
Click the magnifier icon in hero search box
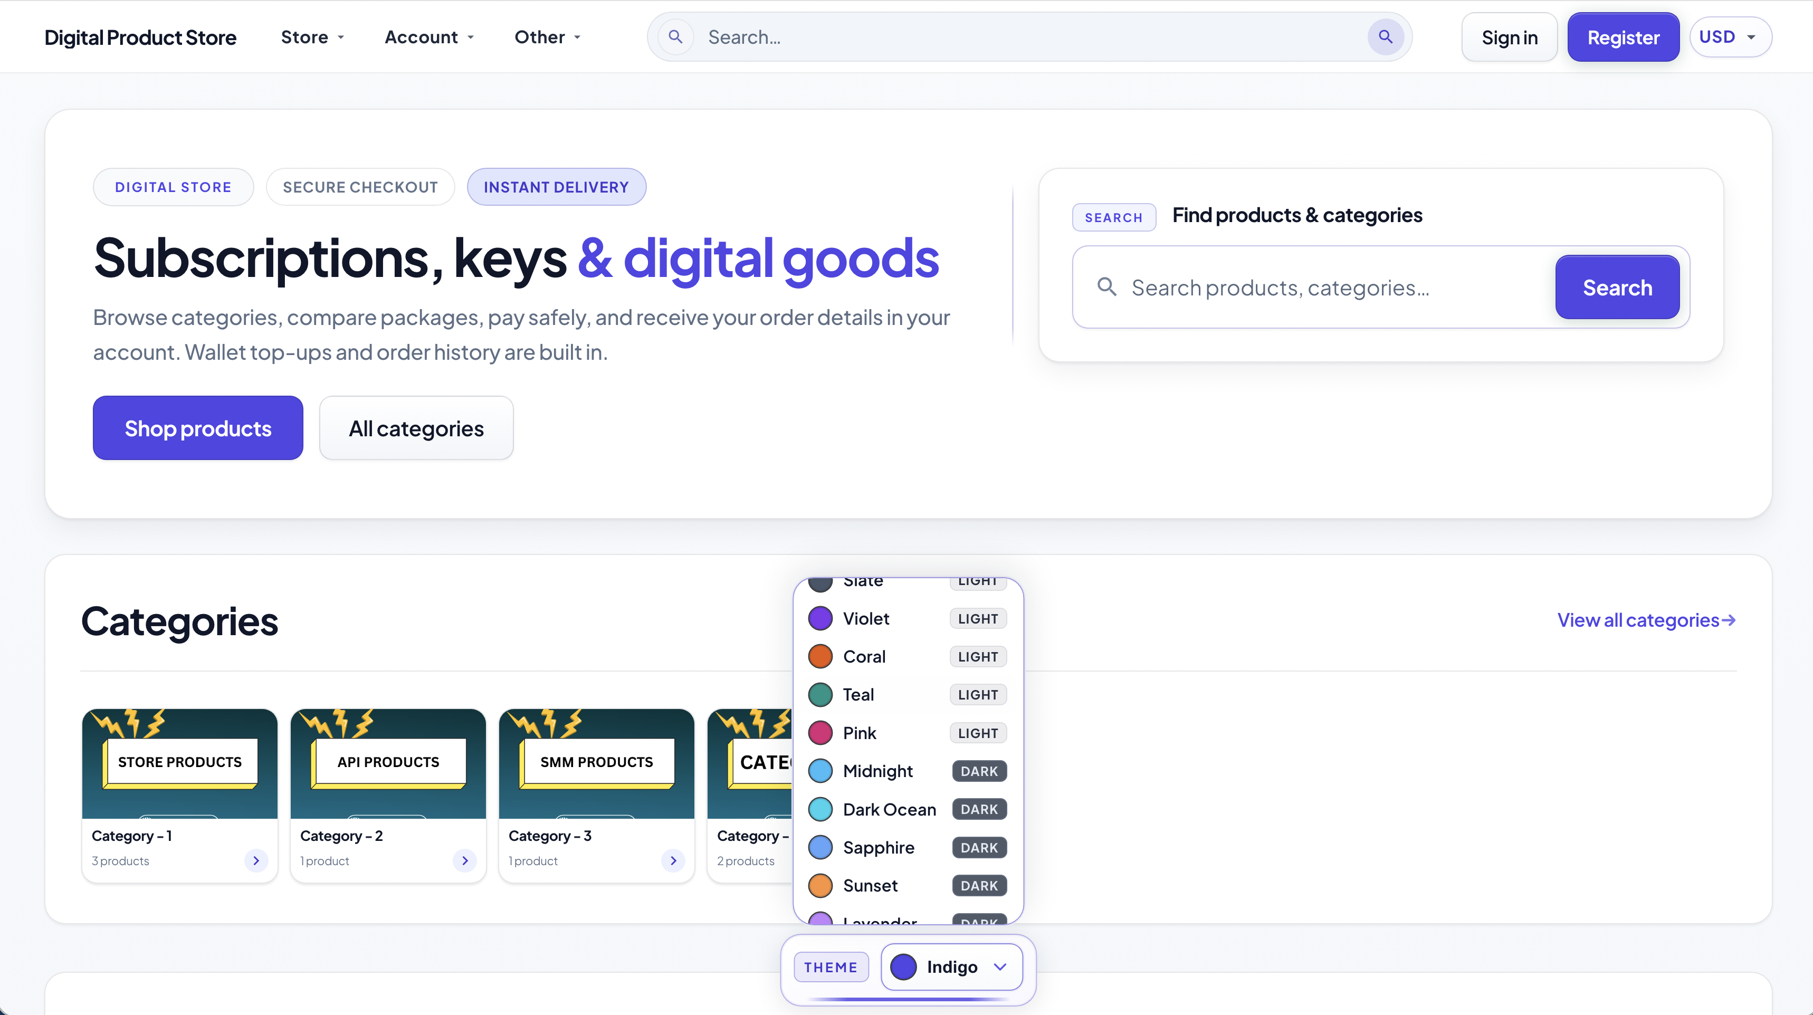1106,286
